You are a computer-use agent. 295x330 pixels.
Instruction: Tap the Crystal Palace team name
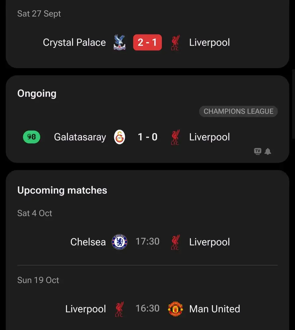tap(74, 42)
